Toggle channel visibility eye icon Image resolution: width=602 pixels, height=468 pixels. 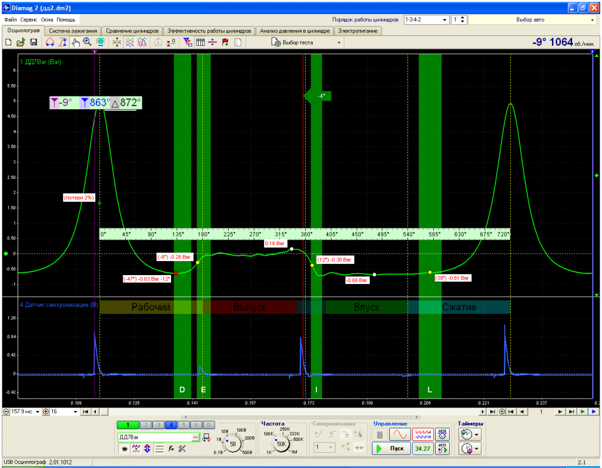(124, 449)
